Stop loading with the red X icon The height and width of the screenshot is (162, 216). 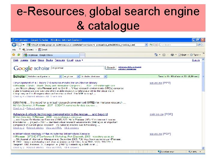coord(156,45)
